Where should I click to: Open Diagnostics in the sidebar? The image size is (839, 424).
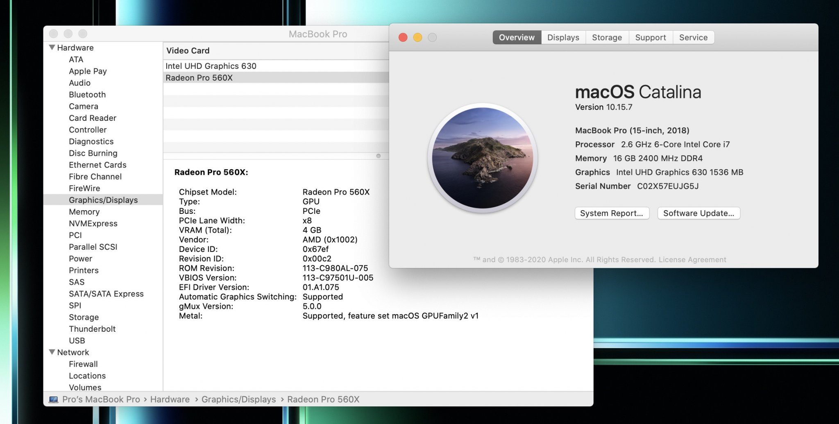click(x=91, y=141)
